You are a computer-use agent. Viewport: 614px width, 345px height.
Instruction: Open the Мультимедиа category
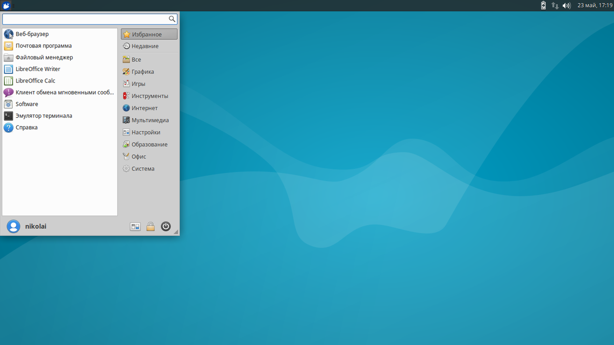(x=149, y=120)
